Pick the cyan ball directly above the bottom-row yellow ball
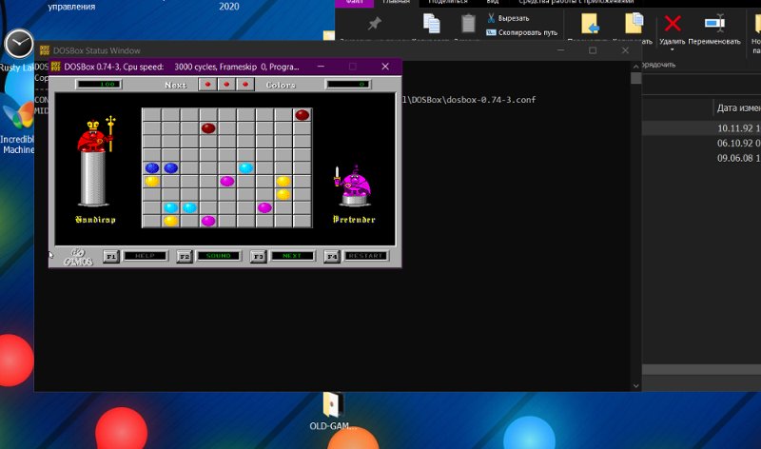The image size is (761, 449). (171, 207)
